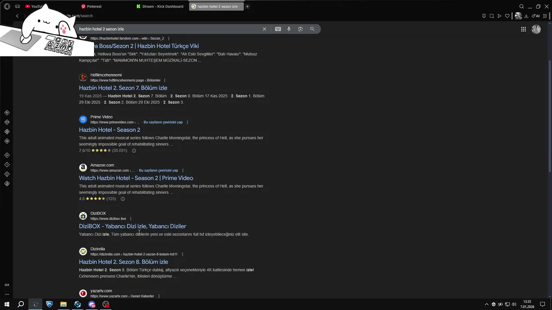552x310 pixels.
Task: Click the Google search input field
Action: pos(169,29)
